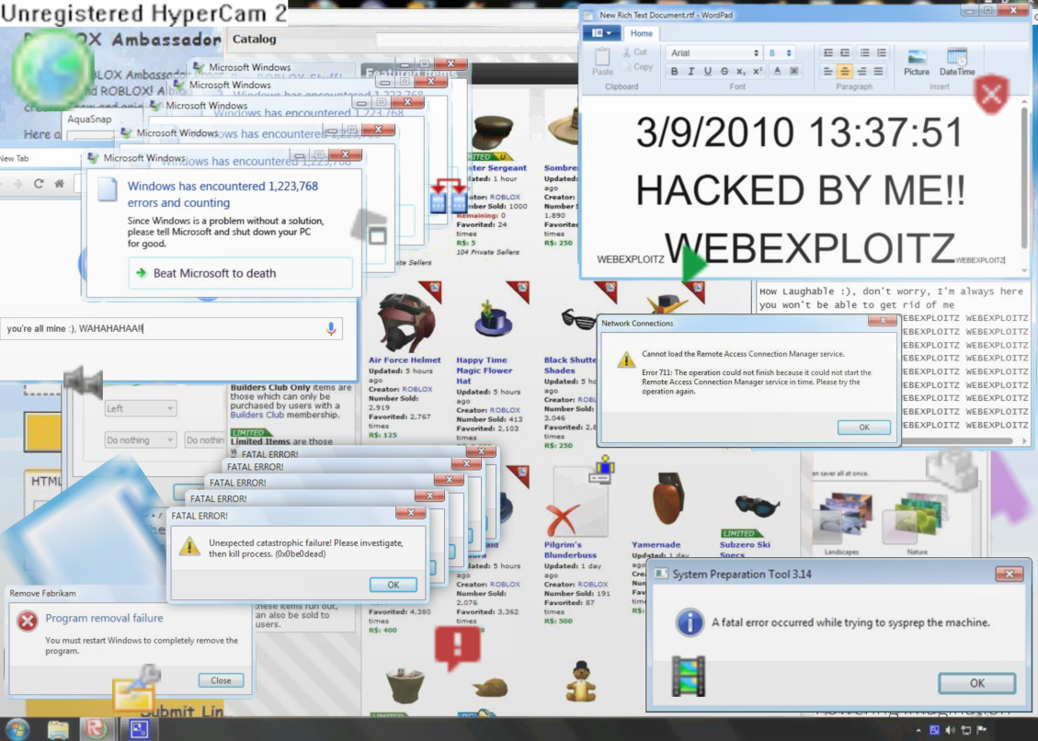Open WordPad text color tool

[x=777, y=71]
